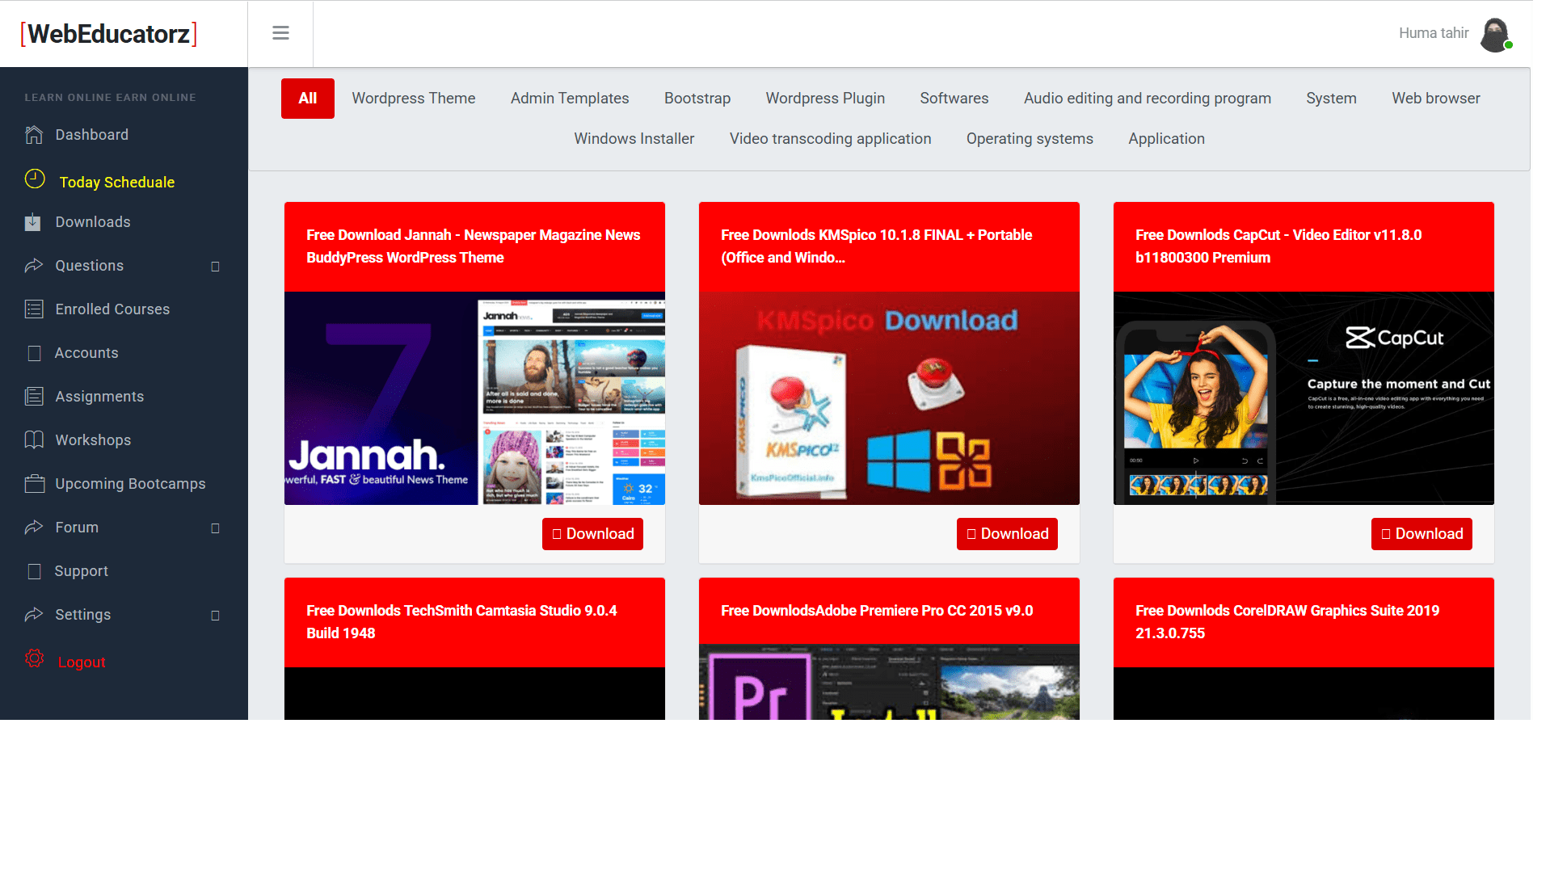Select the Admin Templates filter
The image size is (1550, 879).
point(570,99)
